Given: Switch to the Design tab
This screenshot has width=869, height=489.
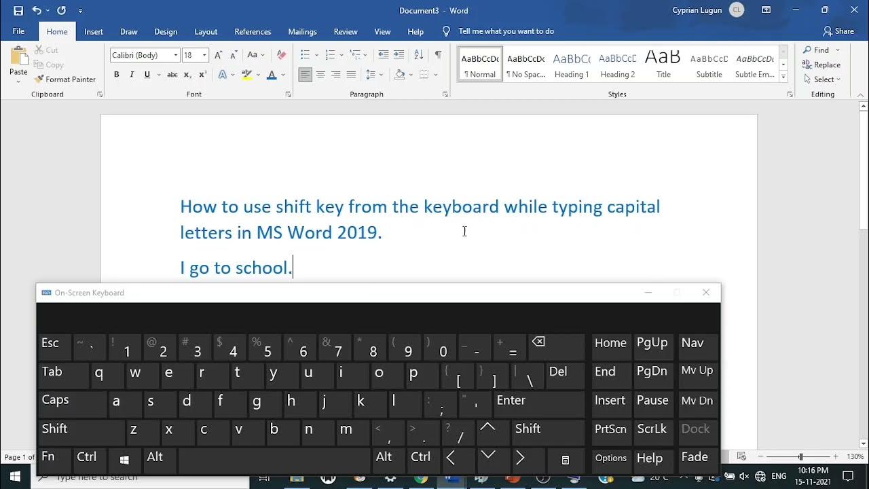Looking at the screenshot, I should [x=166, y=31].
